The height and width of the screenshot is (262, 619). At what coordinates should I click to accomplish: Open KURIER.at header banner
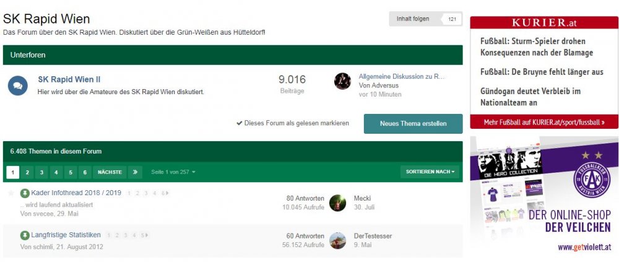point(544,22)
